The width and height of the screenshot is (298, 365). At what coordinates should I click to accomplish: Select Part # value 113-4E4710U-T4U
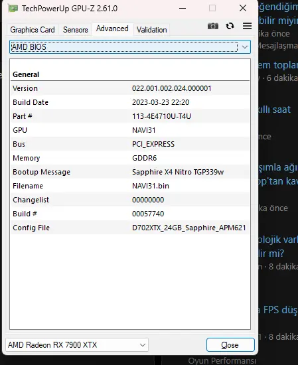pyautogui.click(x=161, y=116)
